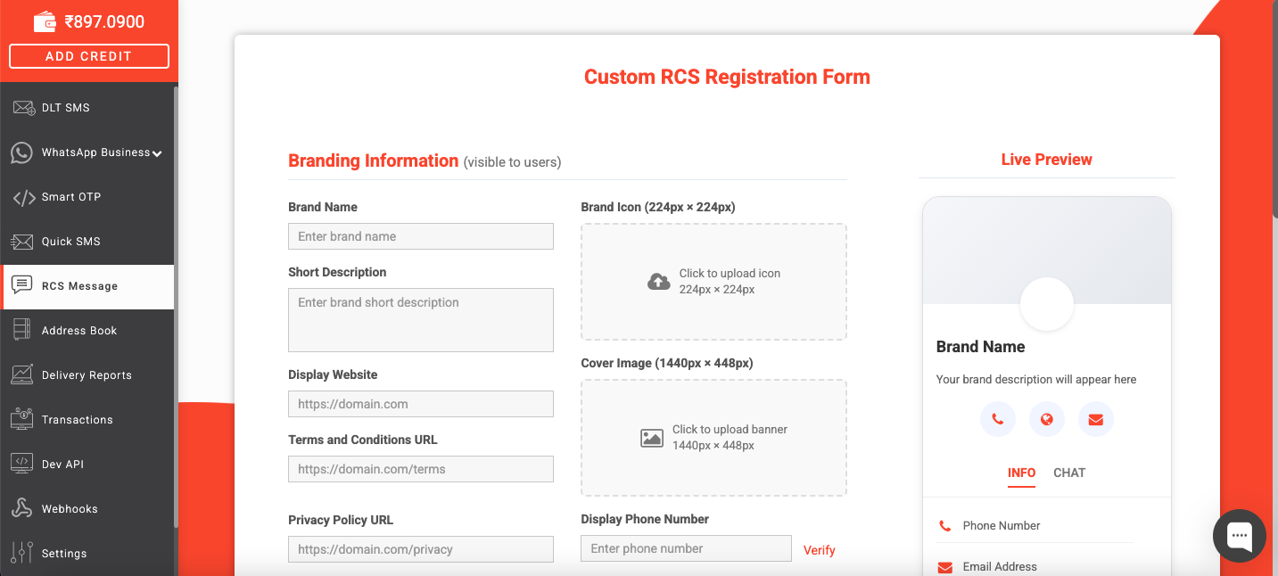Click the ₹897.0900 balance text
Image resolution: width=1278 pixels, height=576 pixels.
point(104,21)
